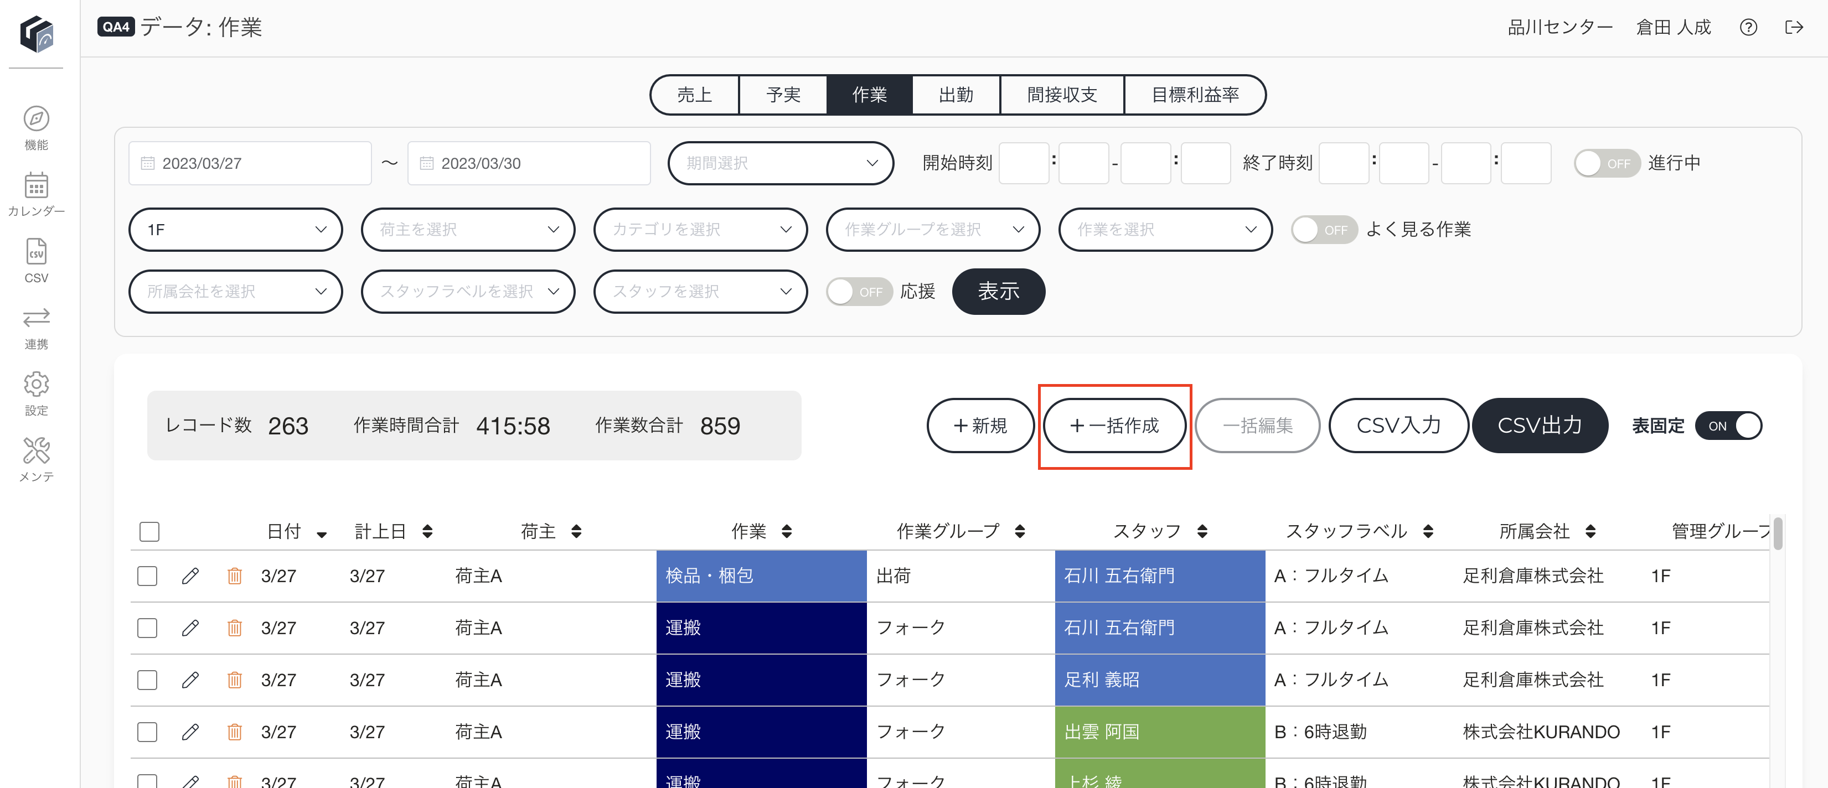Viewport: 1828px width, 788px height.
Task: Click the end date field 2023/03/30
Action: [529, 164]
